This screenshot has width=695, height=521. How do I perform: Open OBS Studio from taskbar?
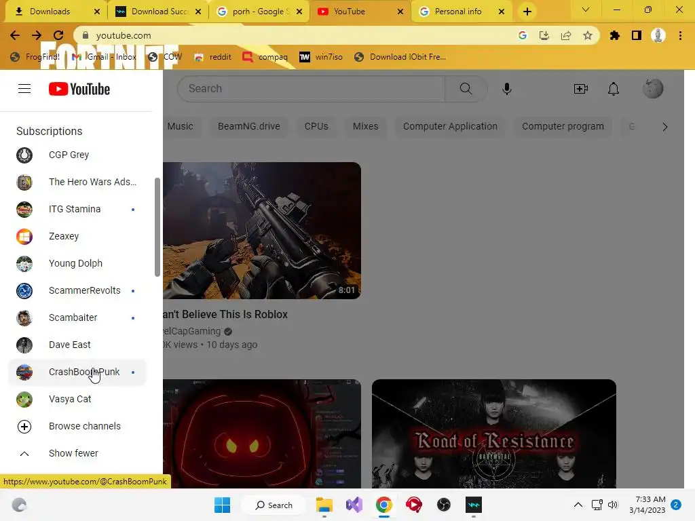coord(444,505)
